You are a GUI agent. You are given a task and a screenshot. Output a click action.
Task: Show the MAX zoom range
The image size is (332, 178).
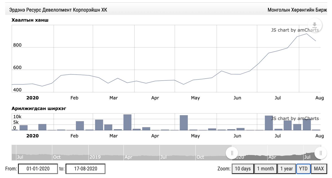319,169
